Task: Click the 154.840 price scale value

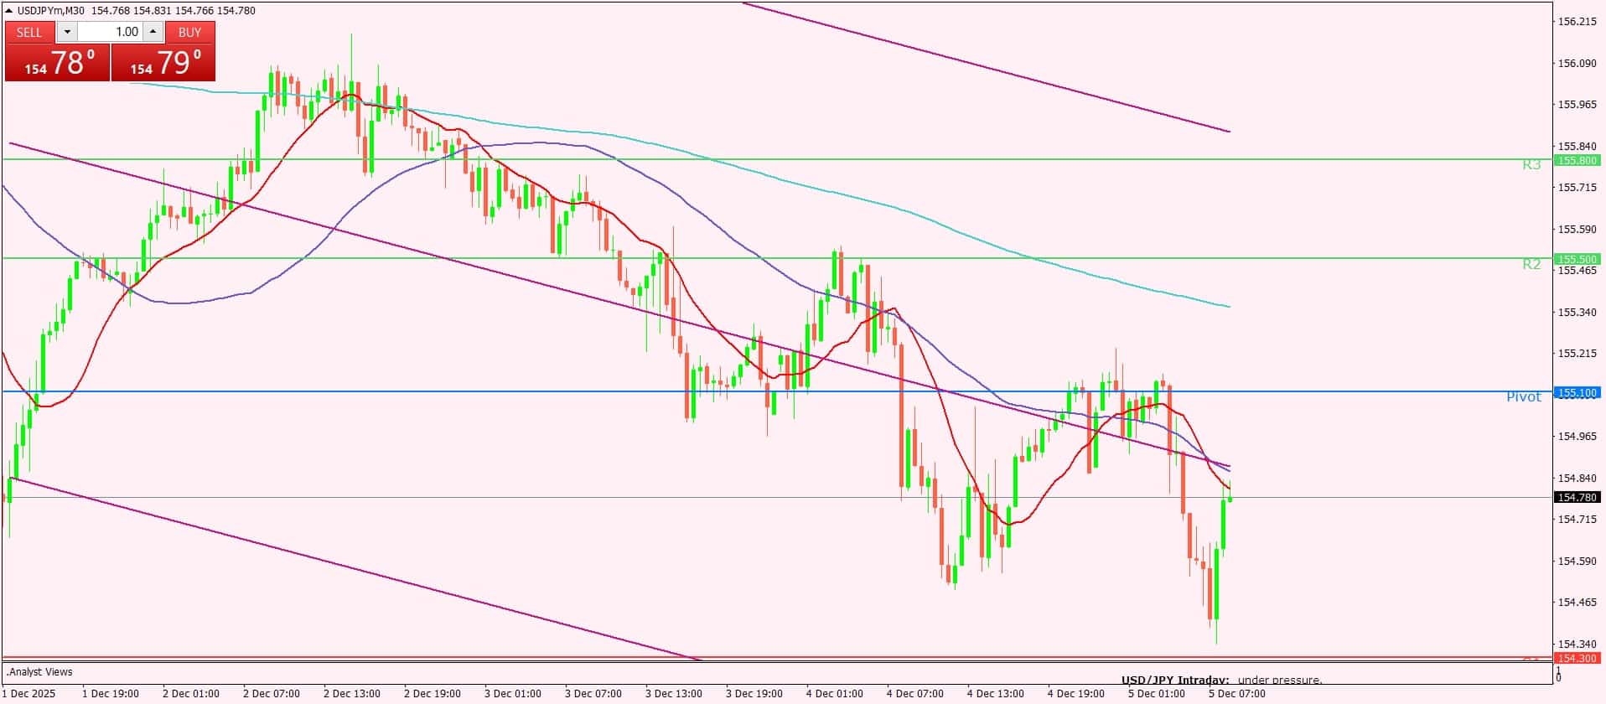Action: pos(1577,479)
